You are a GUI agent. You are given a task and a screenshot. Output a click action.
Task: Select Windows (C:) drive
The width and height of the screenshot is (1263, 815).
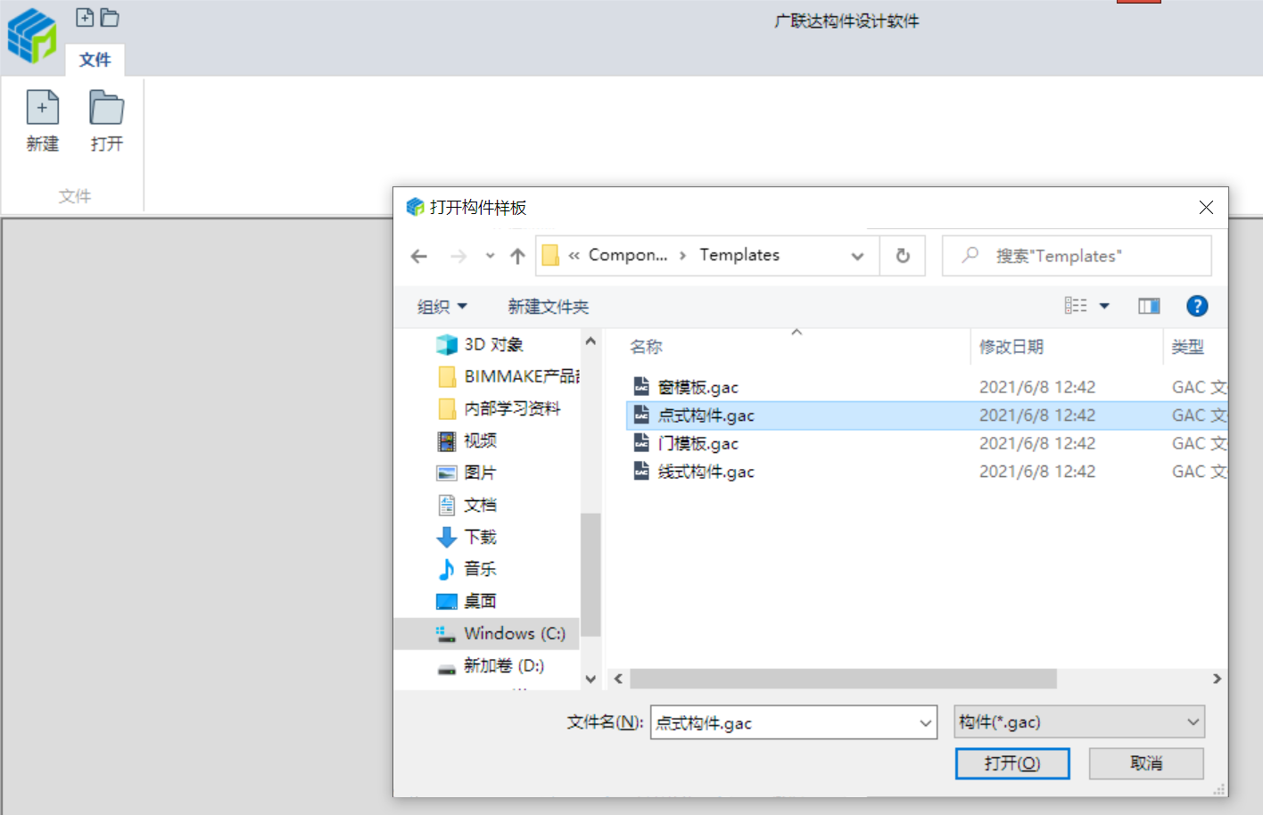point(487,633)
